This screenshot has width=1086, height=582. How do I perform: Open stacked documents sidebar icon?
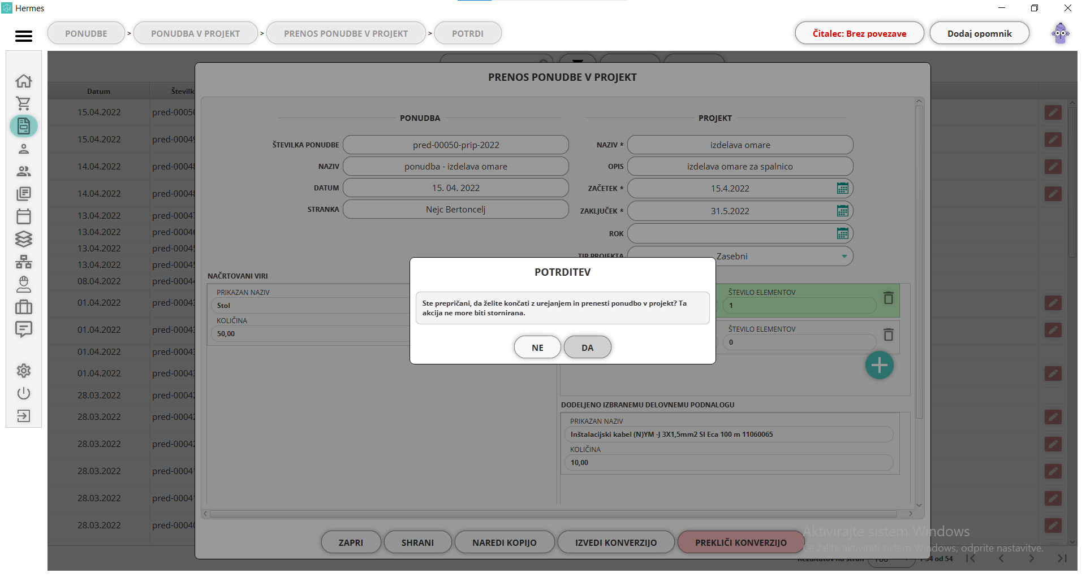23,194
